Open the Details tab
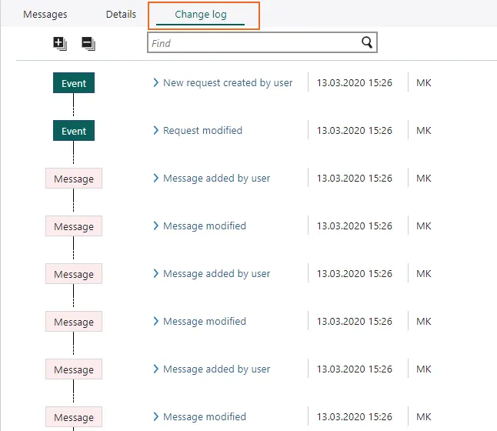Viewport: 497px width, 431px height. (121, 15)
